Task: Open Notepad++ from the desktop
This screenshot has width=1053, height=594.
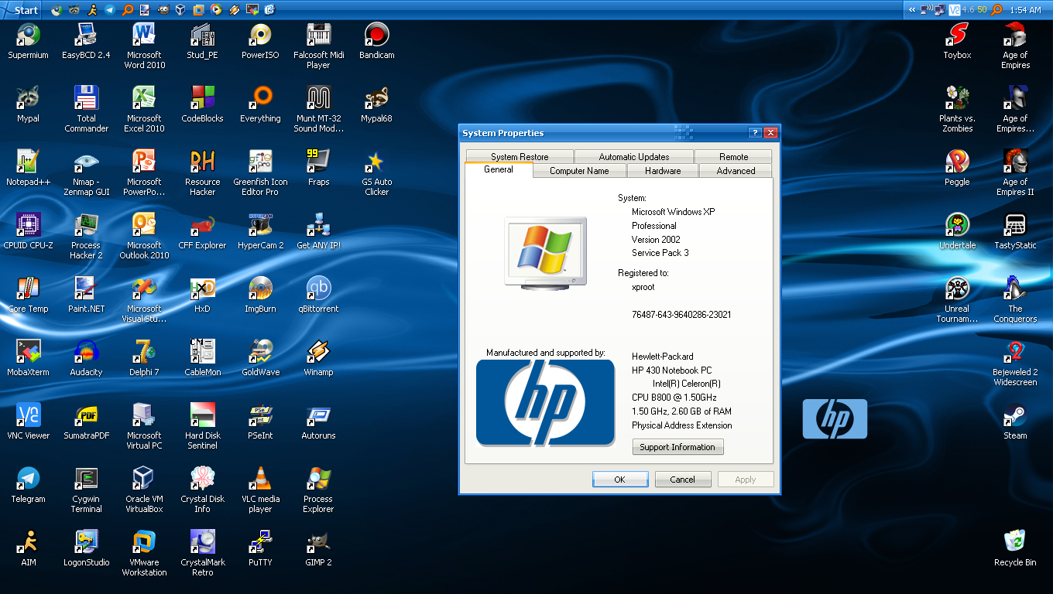Action: click(x=28, y=161)
